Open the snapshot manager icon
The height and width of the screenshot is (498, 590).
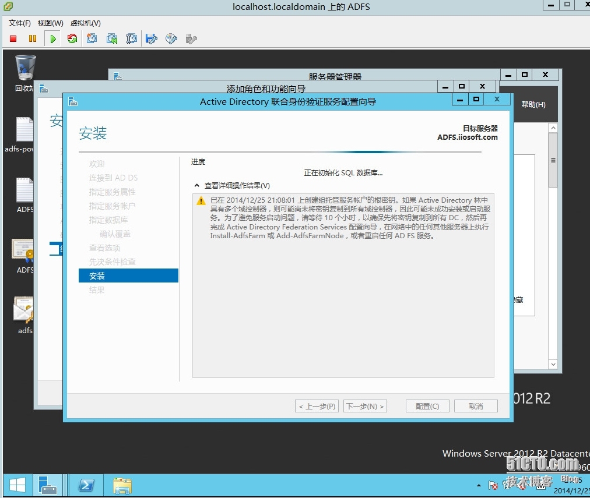point(131,38)
